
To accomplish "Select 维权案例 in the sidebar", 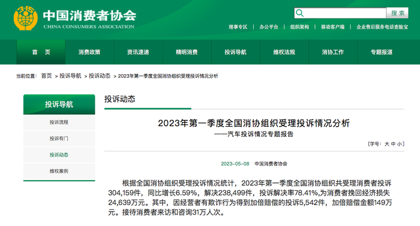I will pyautogui.click(x=59, y=171).
